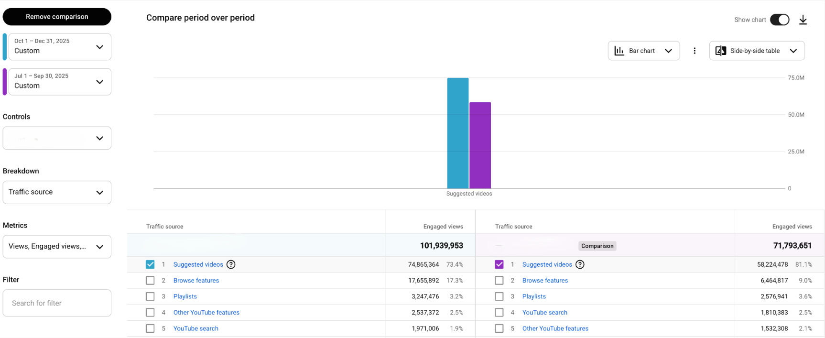Sort by left Engaged views column header

(x=443, y=227)
